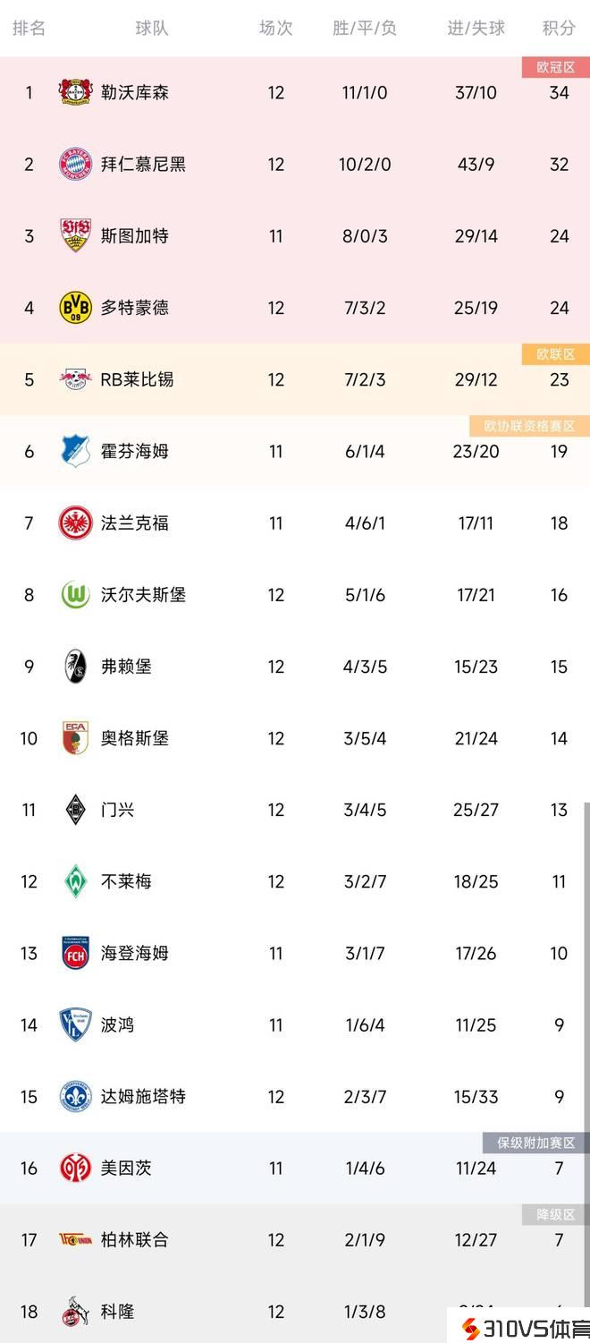Click the 保级附加赛区 zone label

[536, 1143]
